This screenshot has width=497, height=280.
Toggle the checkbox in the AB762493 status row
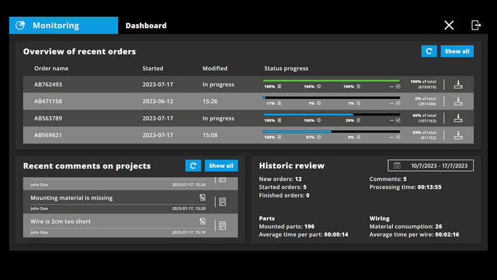(x=398, y=87)
